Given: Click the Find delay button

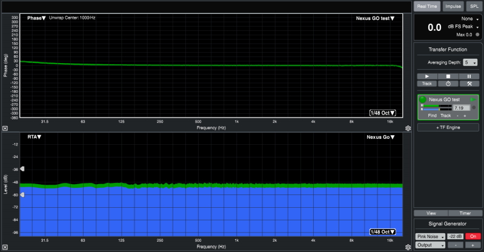Looking at the screenshot, I should point(432,115).
